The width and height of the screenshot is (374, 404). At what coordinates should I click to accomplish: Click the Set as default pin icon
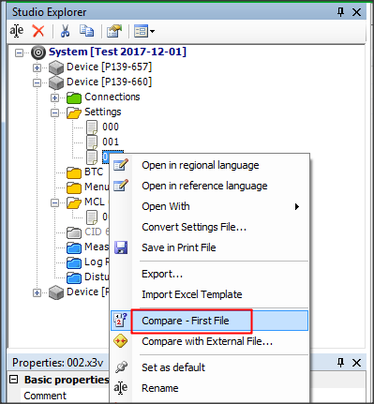pos(121,367)
